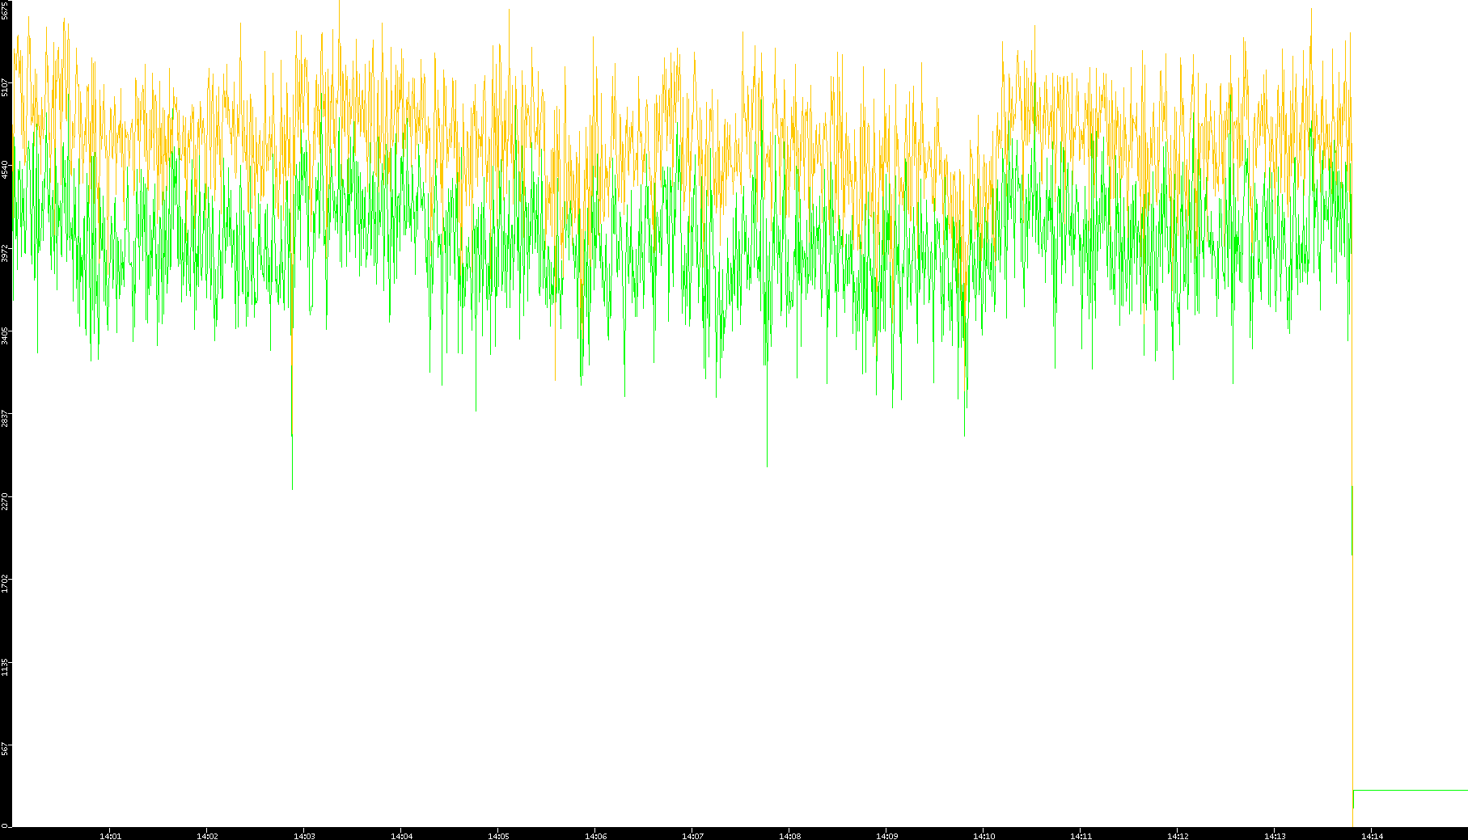Pick the 1135 vertical axis label
This screenshot has width=1468, height=840.
5,666
